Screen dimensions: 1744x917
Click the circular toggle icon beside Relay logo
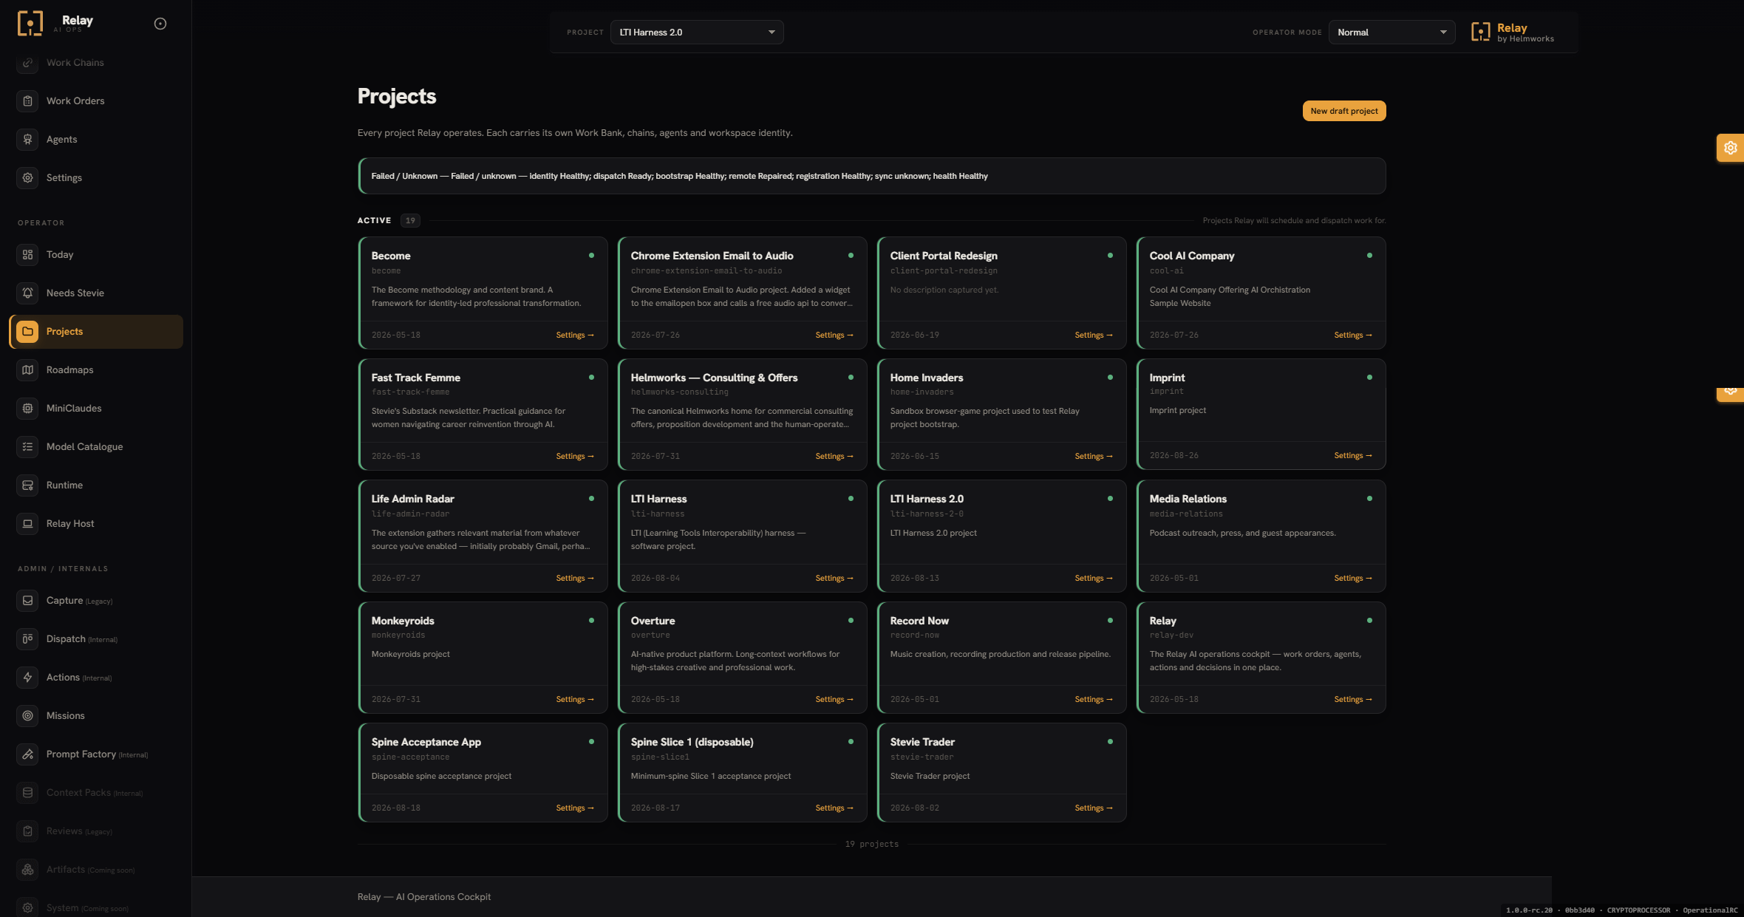click(160, 24)
